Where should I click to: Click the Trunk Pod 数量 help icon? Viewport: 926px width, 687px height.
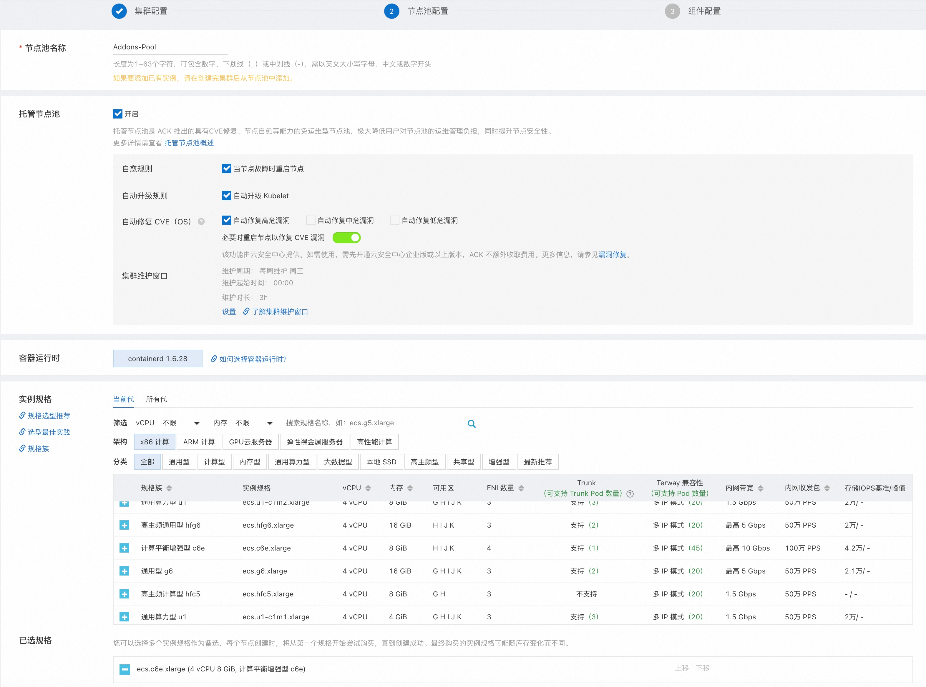click(630, 493)
